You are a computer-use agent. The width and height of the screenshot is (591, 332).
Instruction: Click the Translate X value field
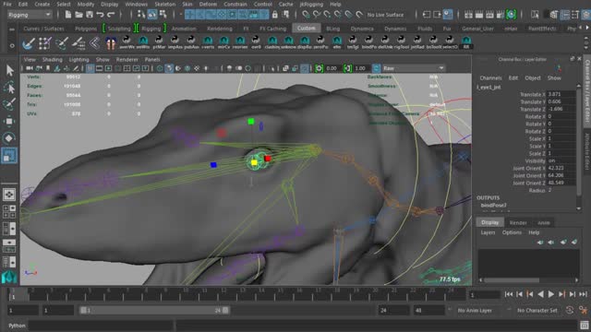[x=561, y=94]
